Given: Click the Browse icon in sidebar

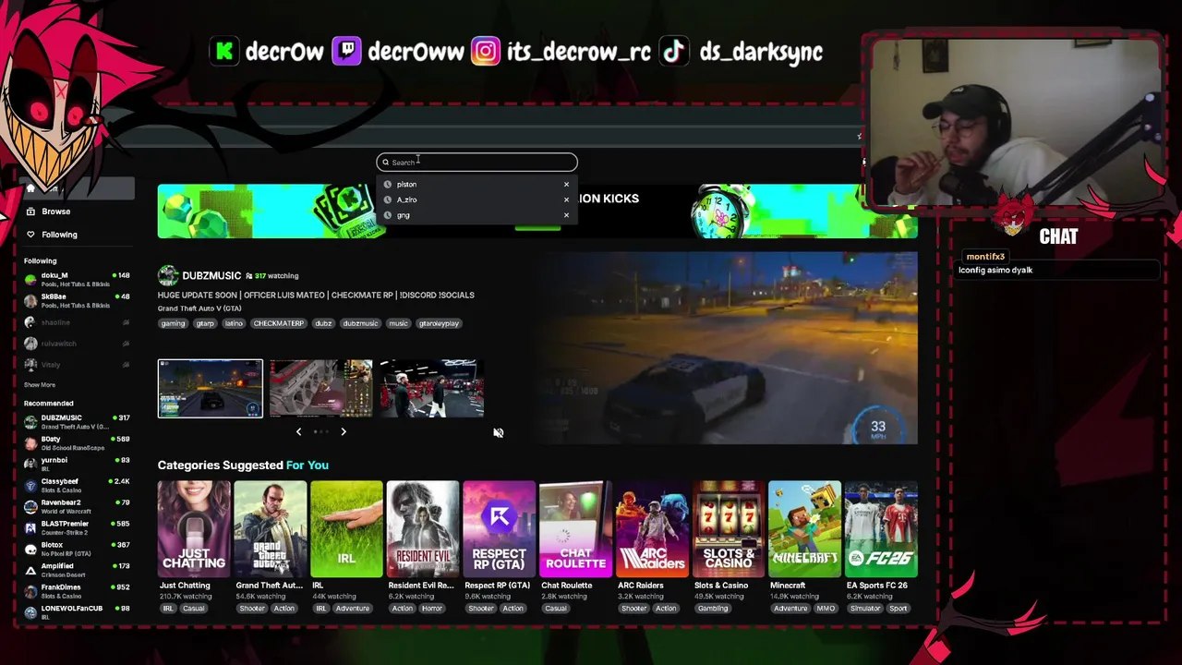Looking at the screenshot, I should click(30, 212).
